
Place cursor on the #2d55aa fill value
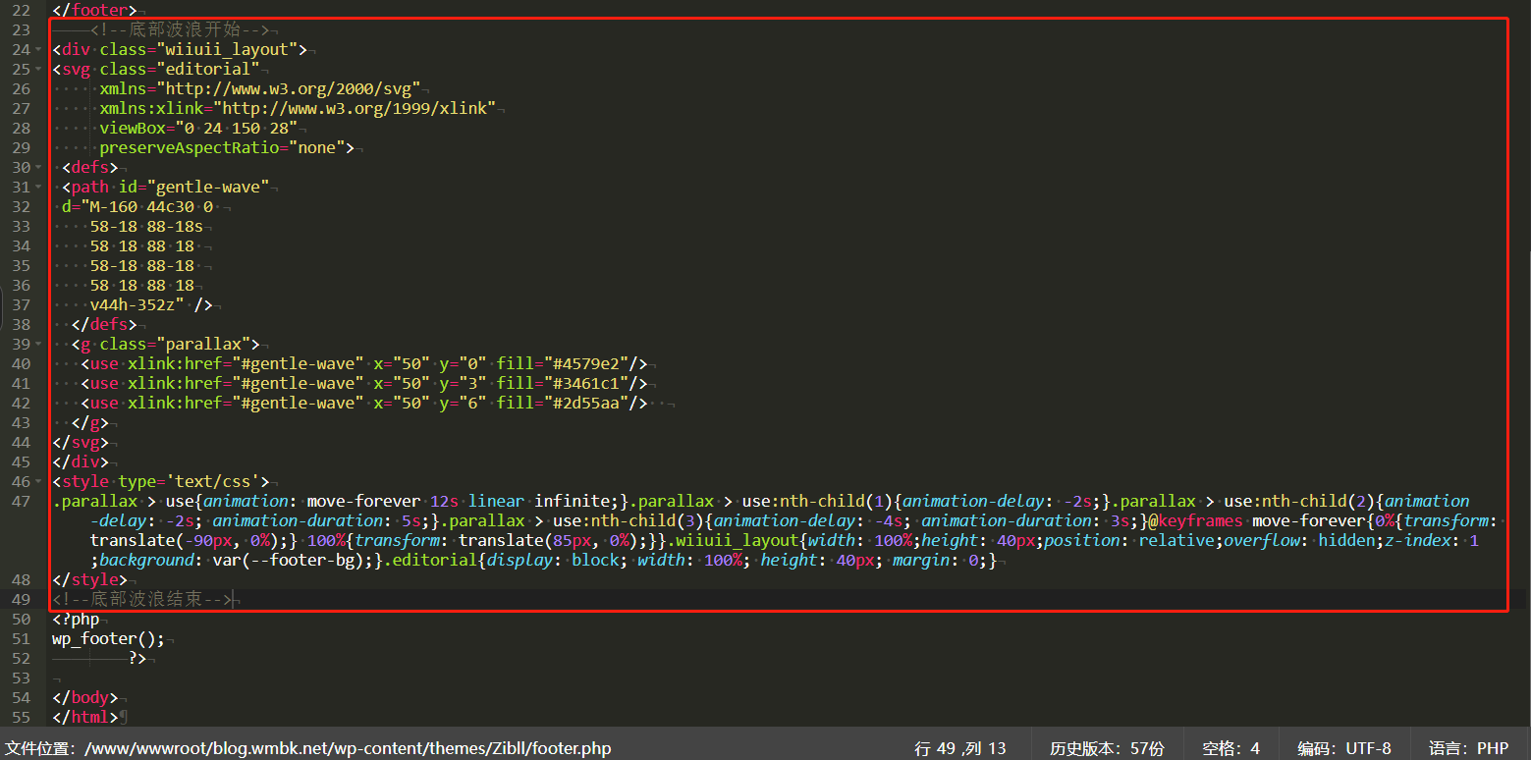coord(593,403)
